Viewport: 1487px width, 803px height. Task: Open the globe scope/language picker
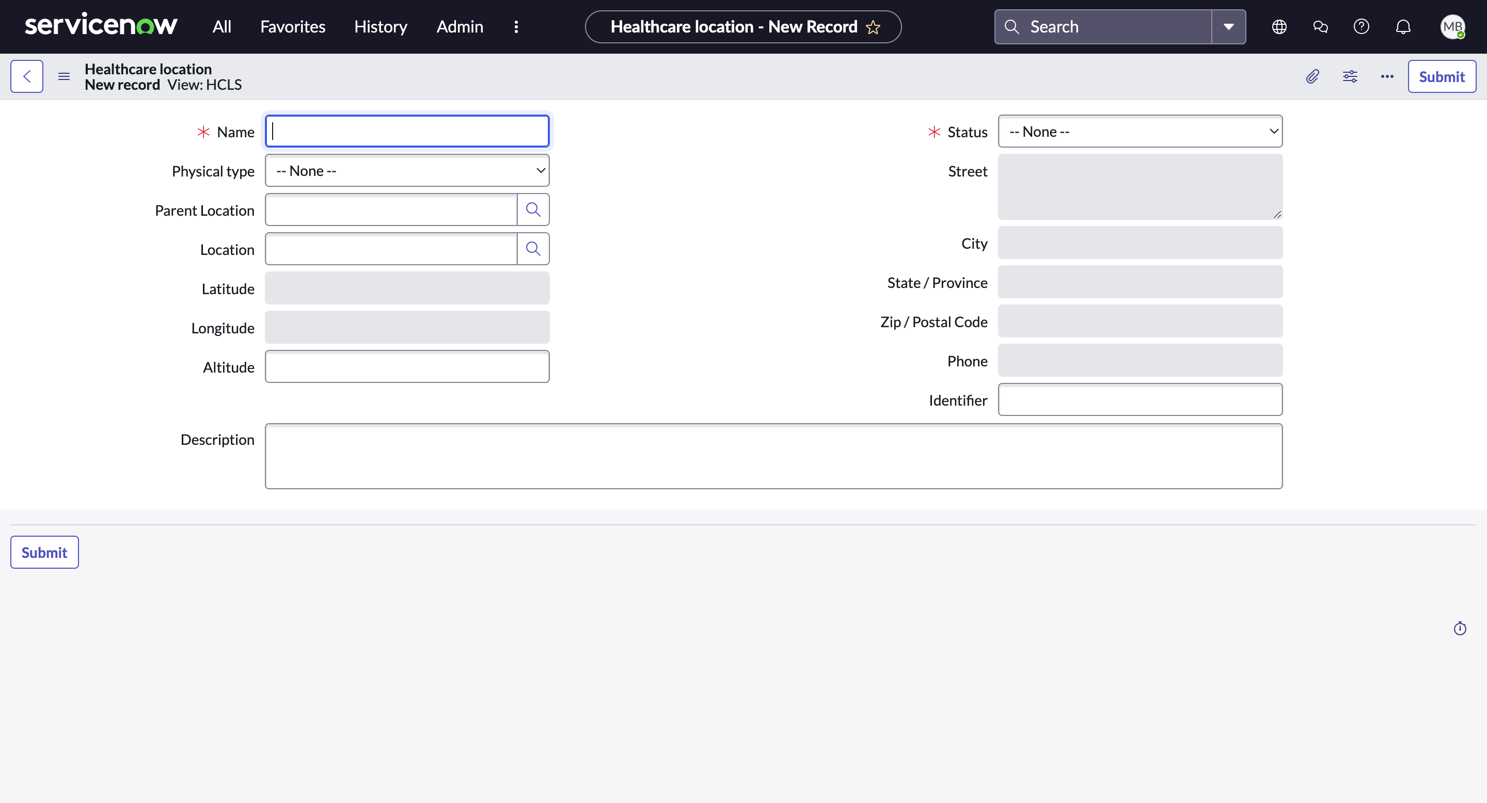(x=1279, y=26)
